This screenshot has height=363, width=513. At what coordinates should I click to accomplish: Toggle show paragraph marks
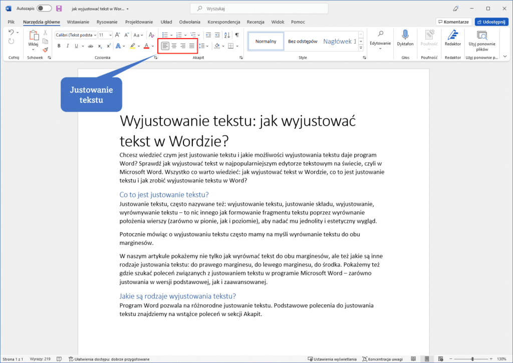point(237,35)
